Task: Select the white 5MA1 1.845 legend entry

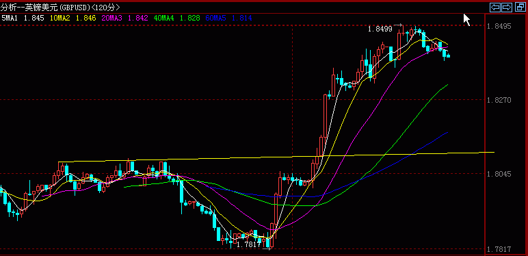Action: pos(23,18)
